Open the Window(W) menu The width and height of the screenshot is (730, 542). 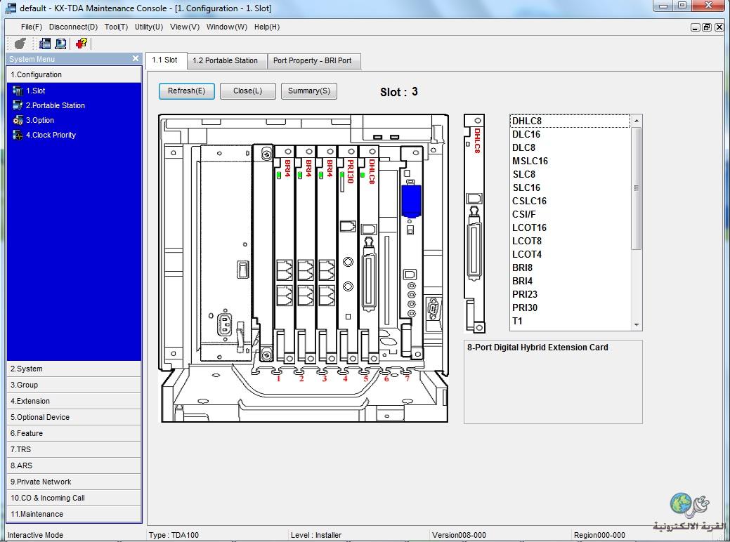(227, 27)
